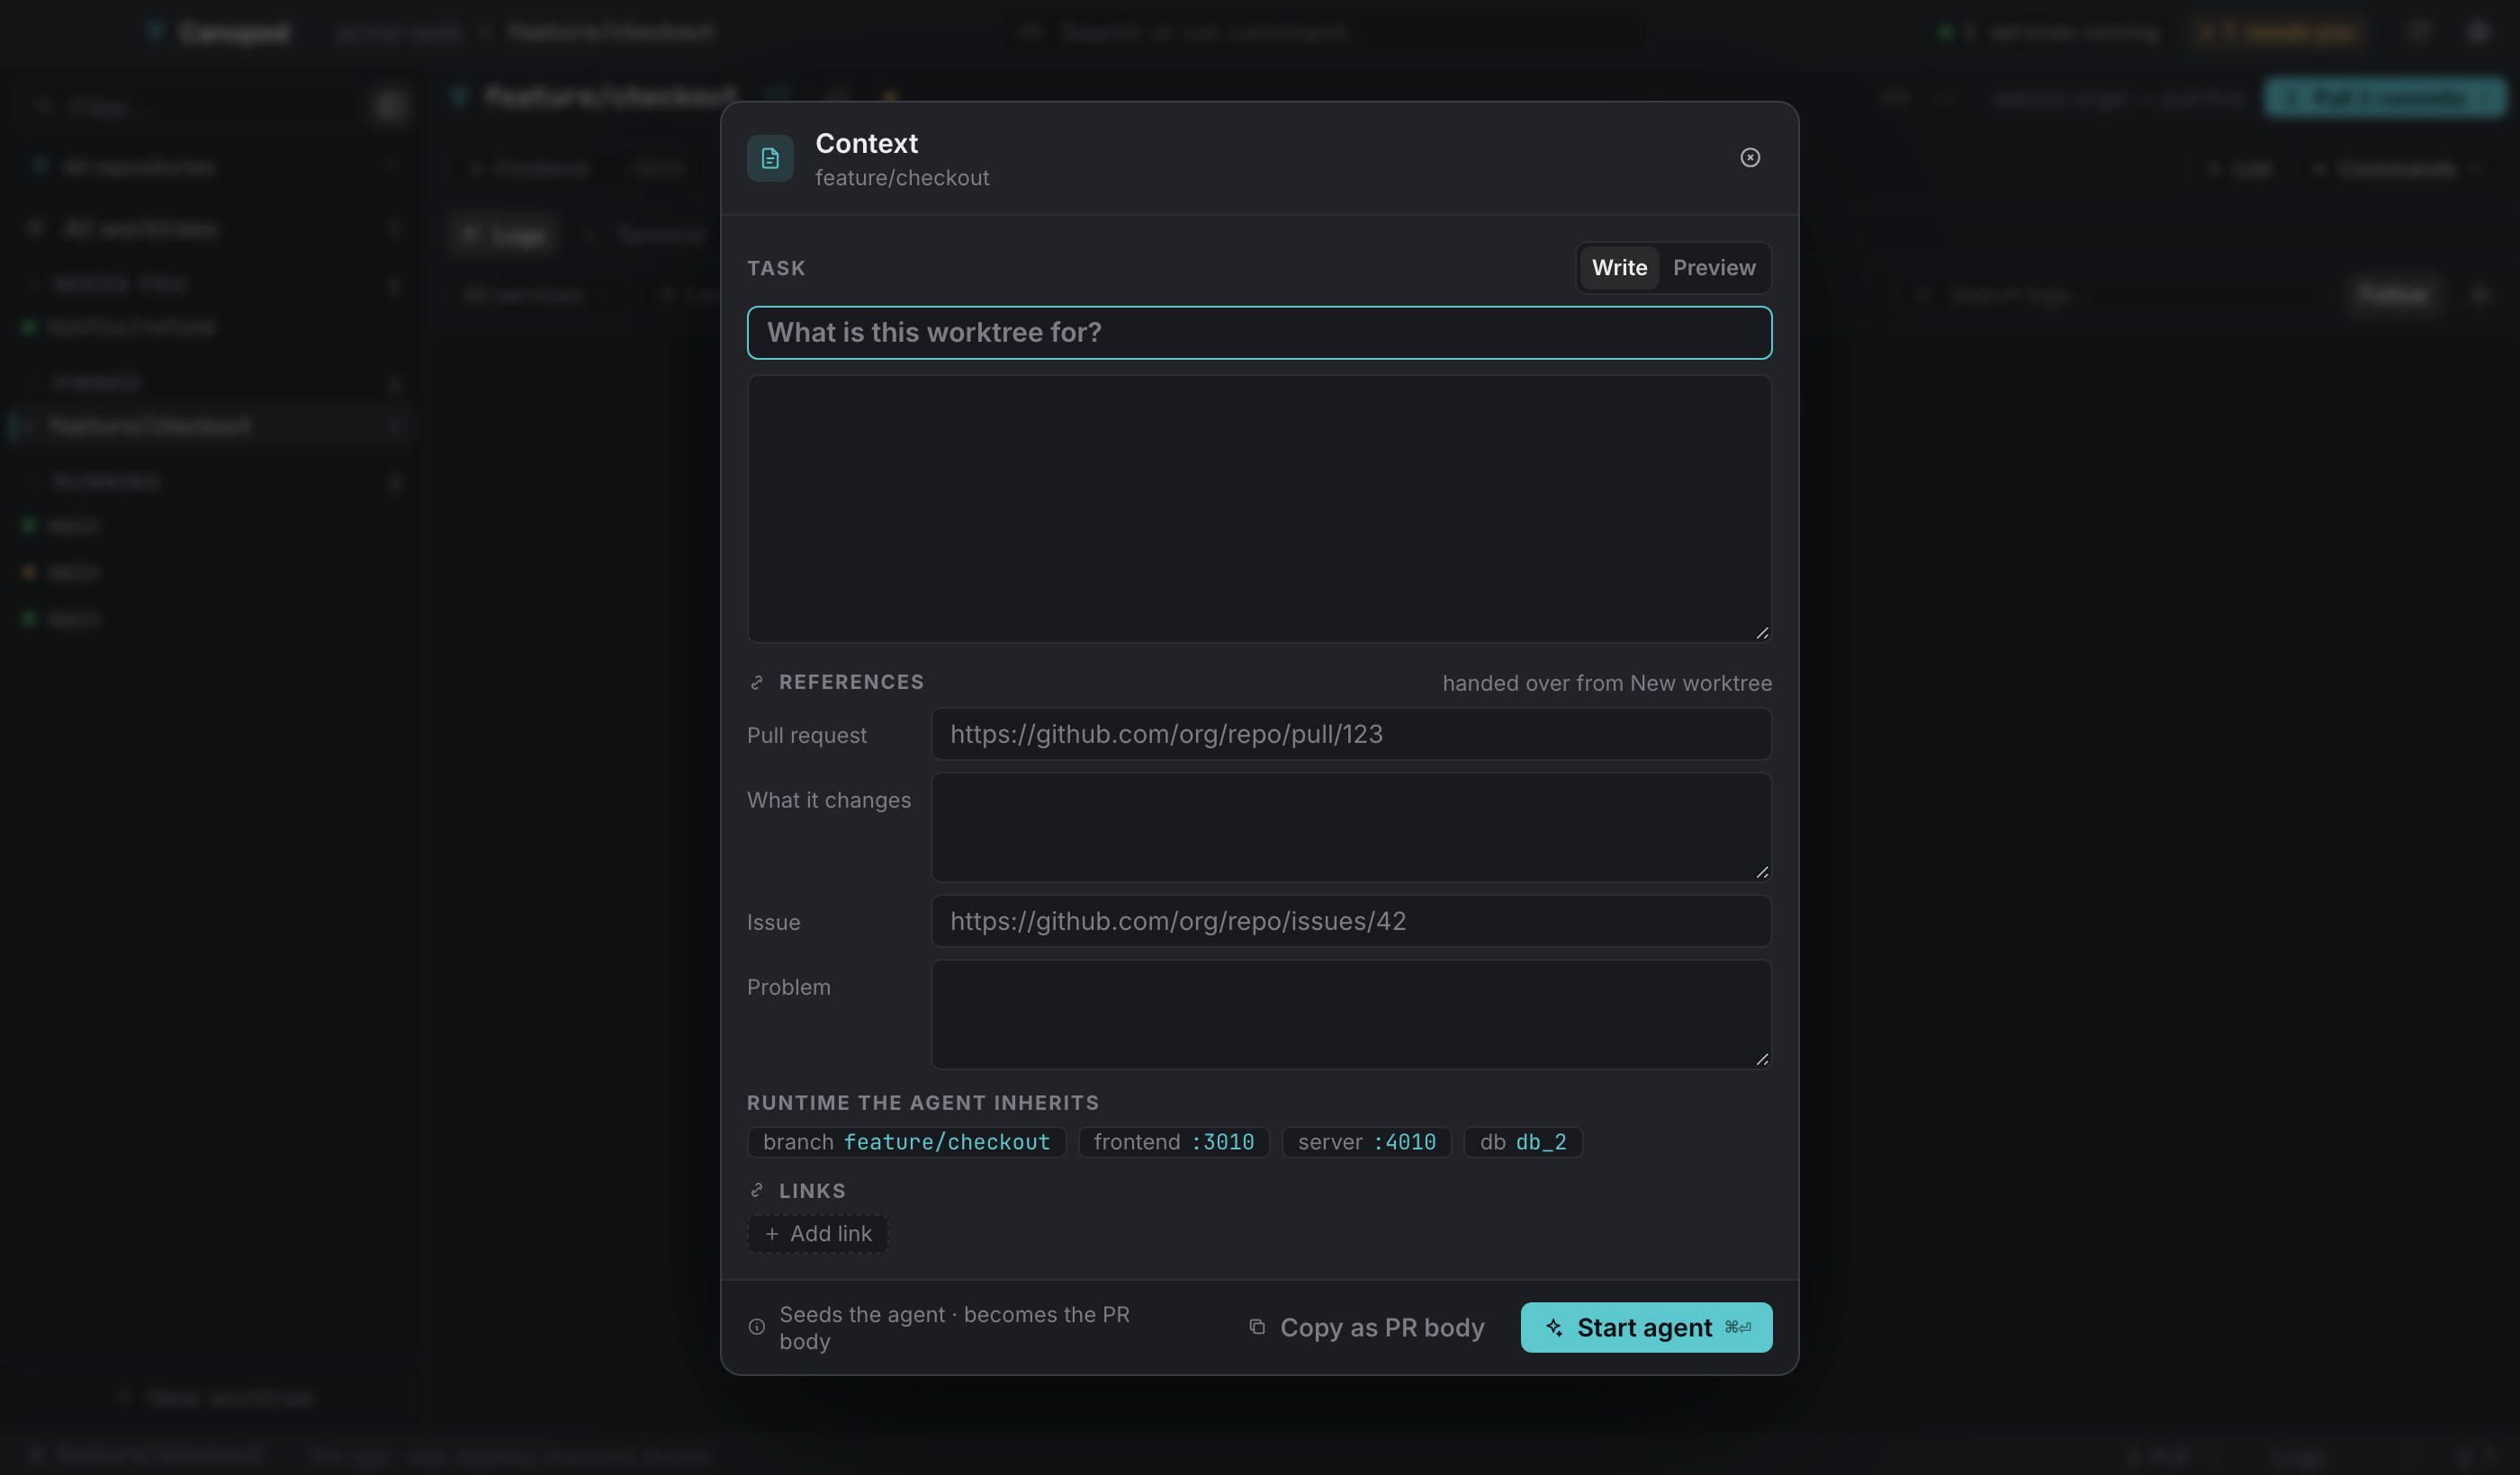Close the Context dialog with the X icon
This screenshot has height=1475, width=2520.
coord(1749,158)
